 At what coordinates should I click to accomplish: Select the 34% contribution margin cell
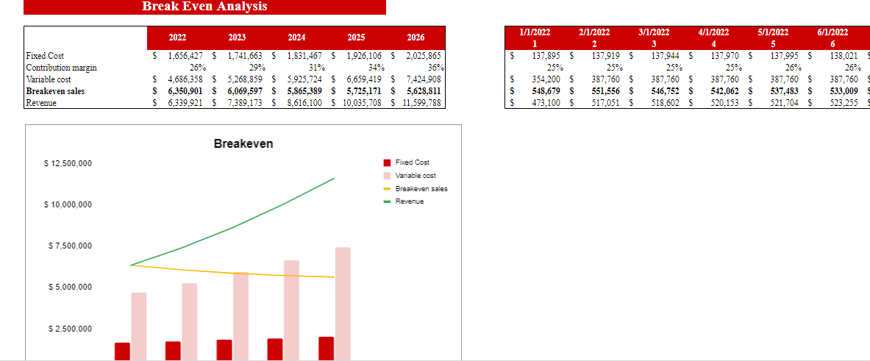pyautogui.click(x=356, y=68)
